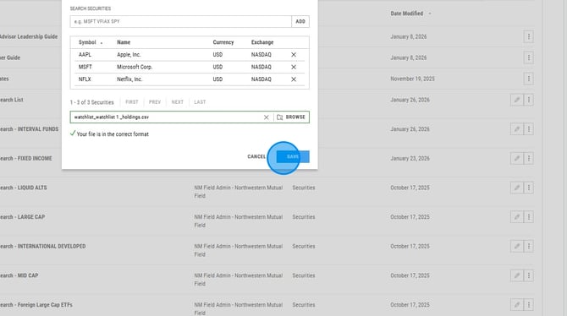Open more options for INTERVAL FUNDS row

[x=529, y=129]
